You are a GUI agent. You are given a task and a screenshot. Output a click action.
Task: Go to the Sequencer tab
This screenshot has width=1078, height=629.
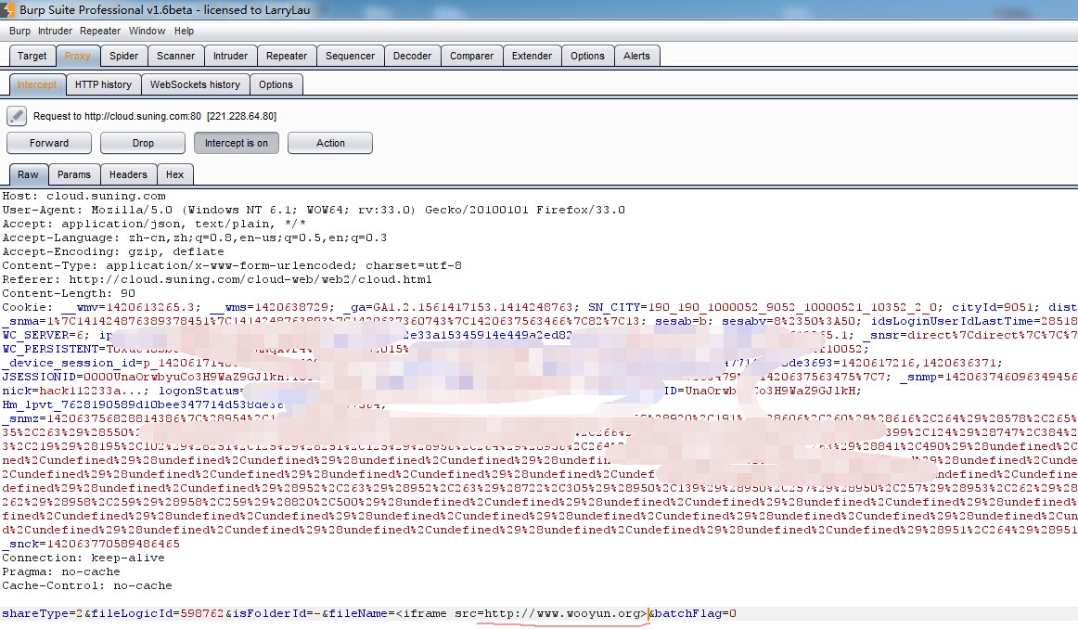350,56
